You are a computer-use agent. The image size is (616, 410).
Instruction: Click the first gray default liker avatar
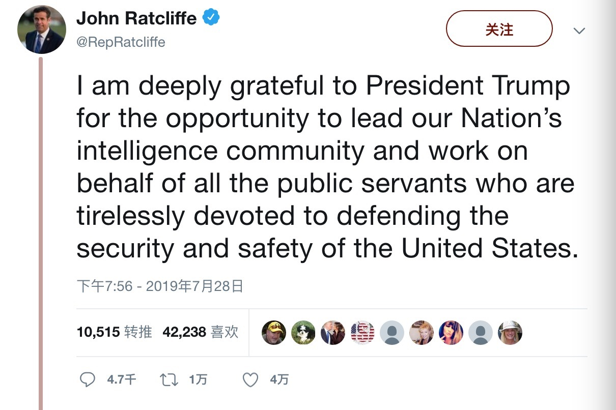(392, 333)
